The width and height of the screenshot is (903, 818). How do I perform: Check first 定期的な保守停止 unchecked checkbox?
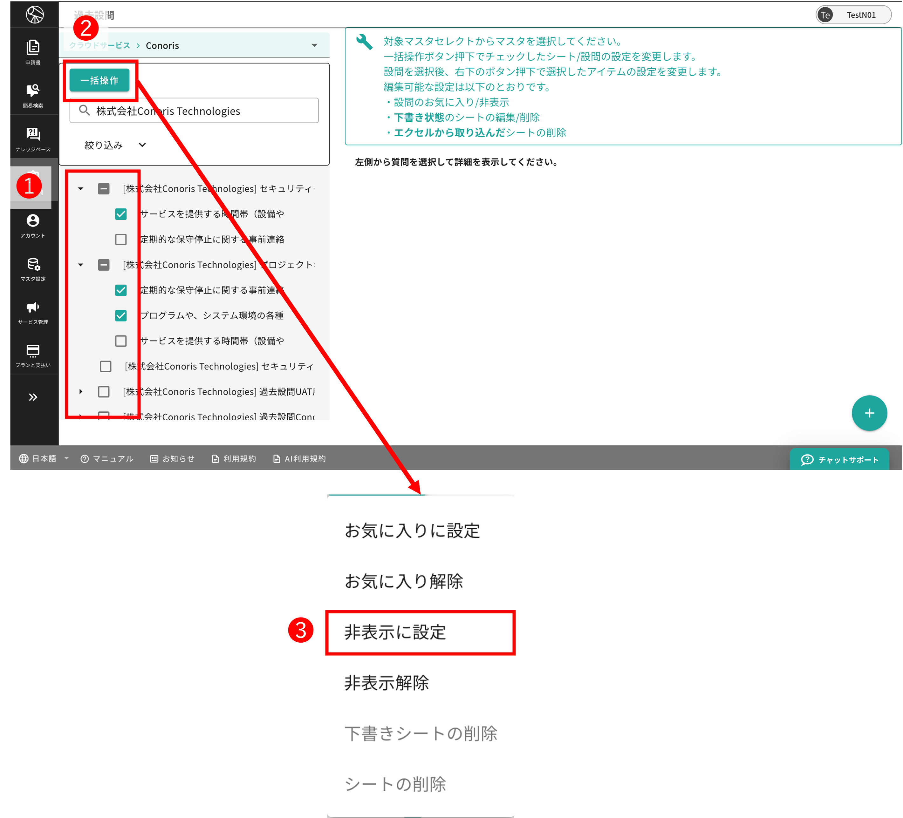click(x=121, y=240)
